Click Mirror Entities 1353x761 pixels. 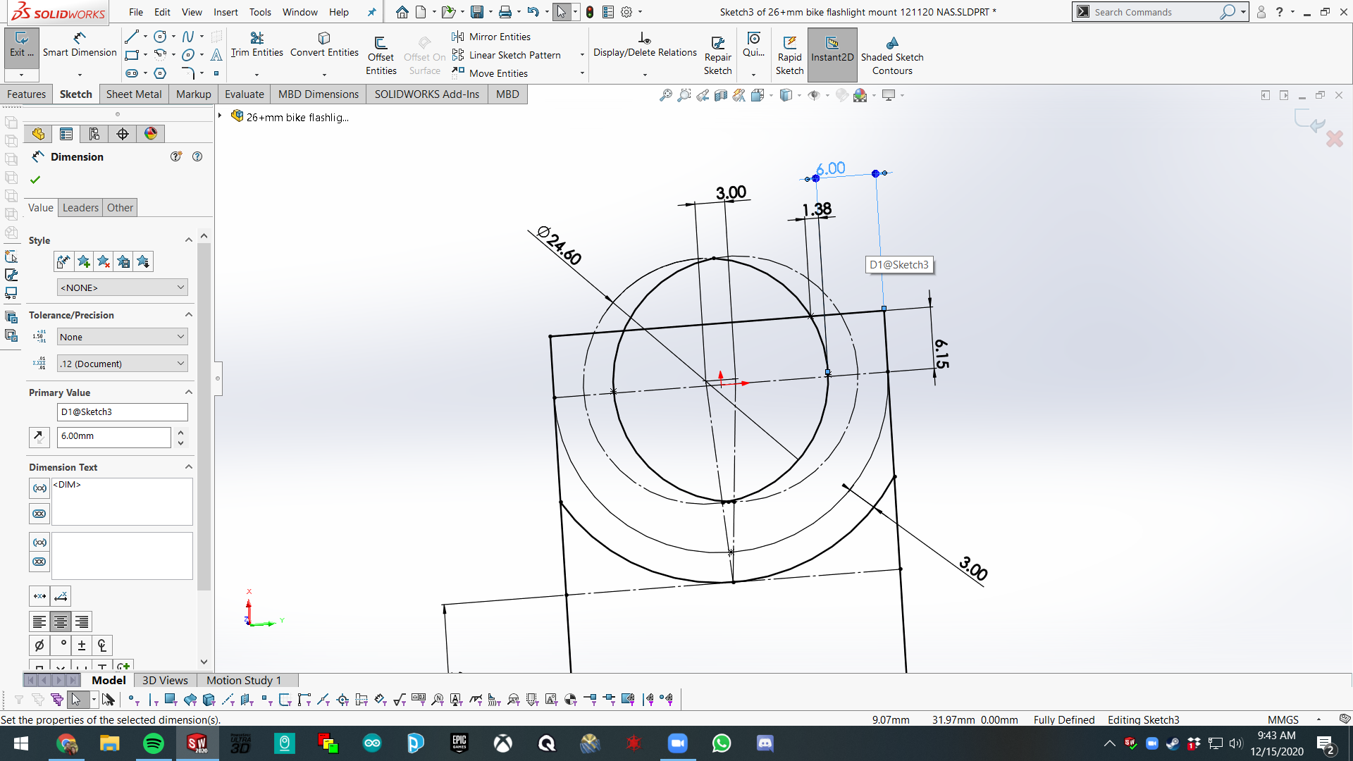[x=492, y=37]
